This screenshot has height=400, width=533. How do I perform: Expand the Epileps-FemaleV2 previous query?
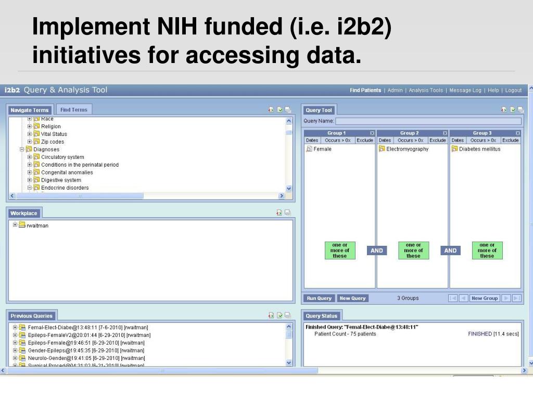click(x=15, y=335)
